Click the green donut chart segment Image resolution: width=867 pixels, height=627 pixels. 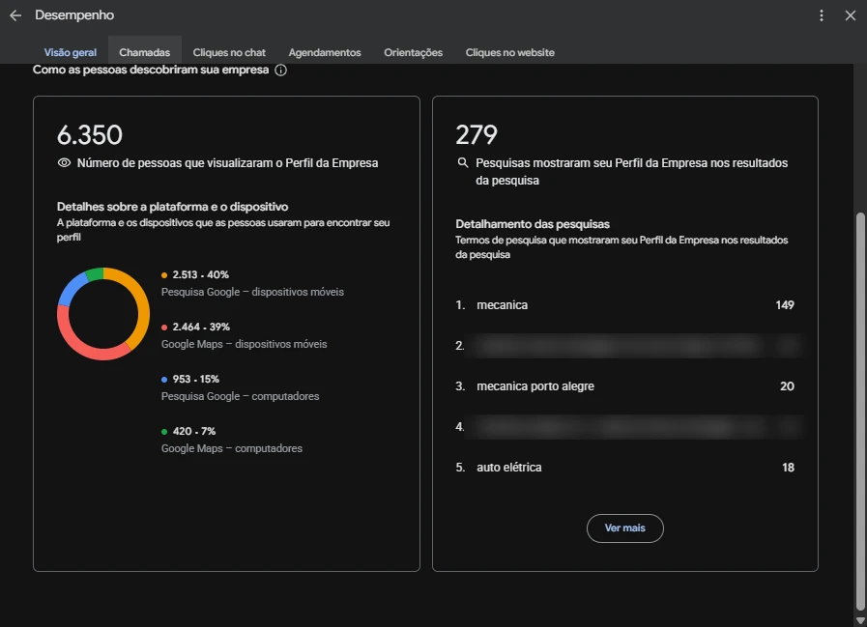[95, 274]
